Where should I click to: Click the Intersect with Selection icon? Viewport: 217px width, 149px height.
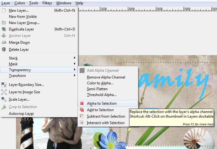coord(82,123)
